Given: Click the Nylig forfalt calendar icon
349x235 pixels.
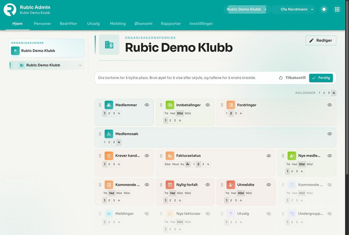Looking at the screenshot, I should point(170,185).
